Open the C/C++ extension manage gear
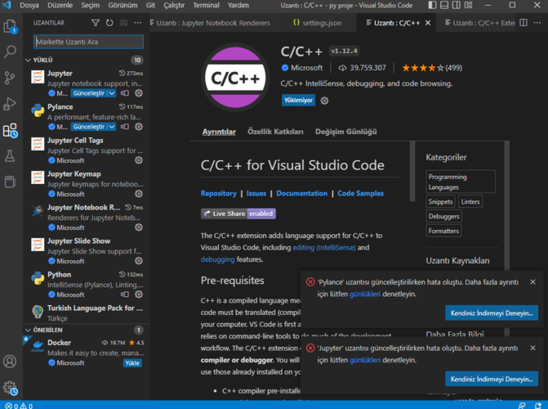 click(324, 101)
